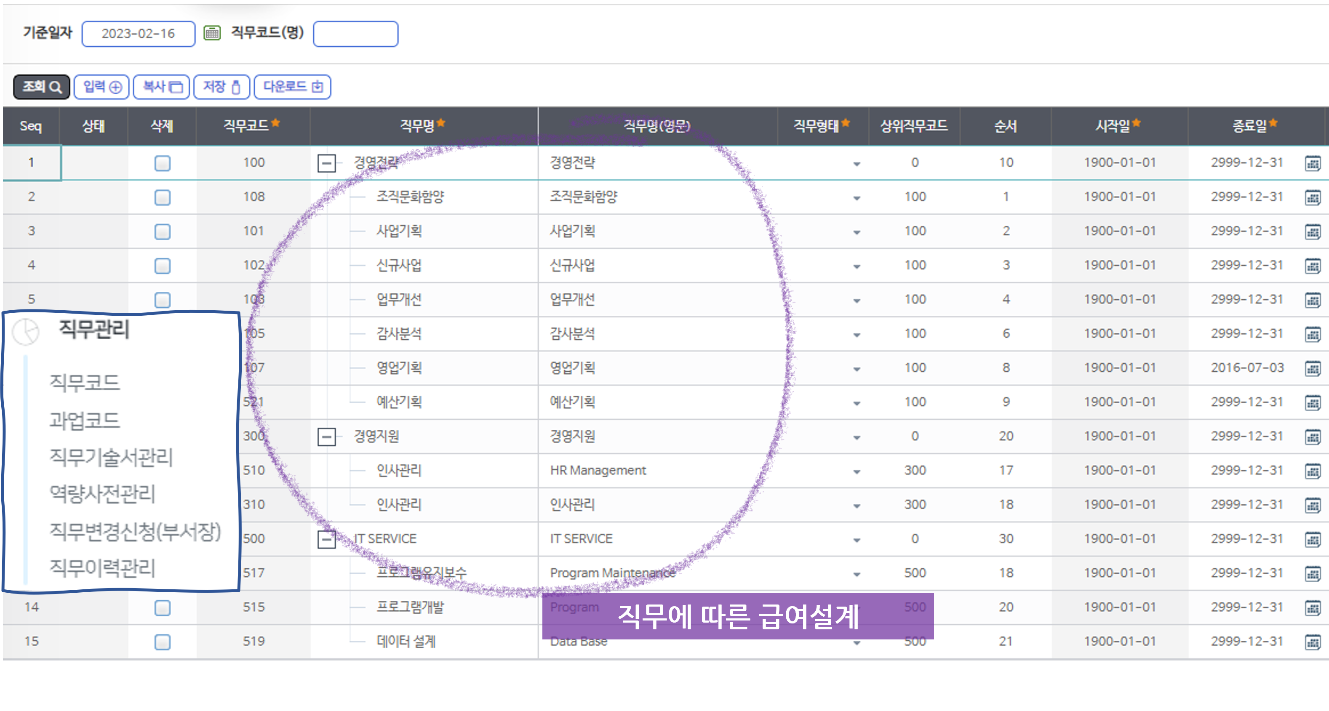Click the 다운로드 download button
The height and width of the screenshot is (711, 1329).
point(293,87)
